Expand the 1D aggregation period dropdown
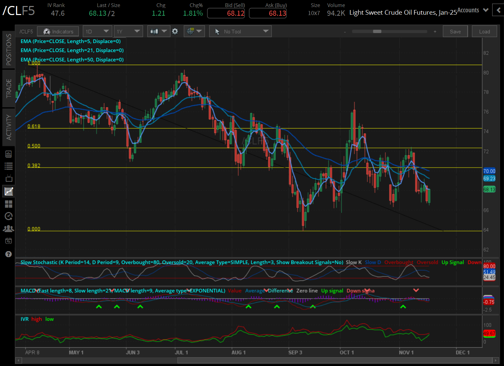This screenshot has width=504, height=366. click(97, 31)
